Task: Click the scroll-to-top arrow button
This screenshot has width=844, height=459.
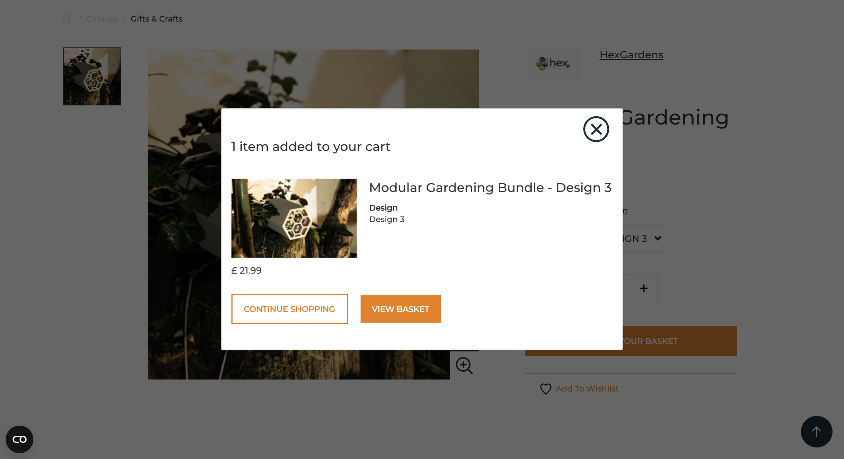Action: 816,431
